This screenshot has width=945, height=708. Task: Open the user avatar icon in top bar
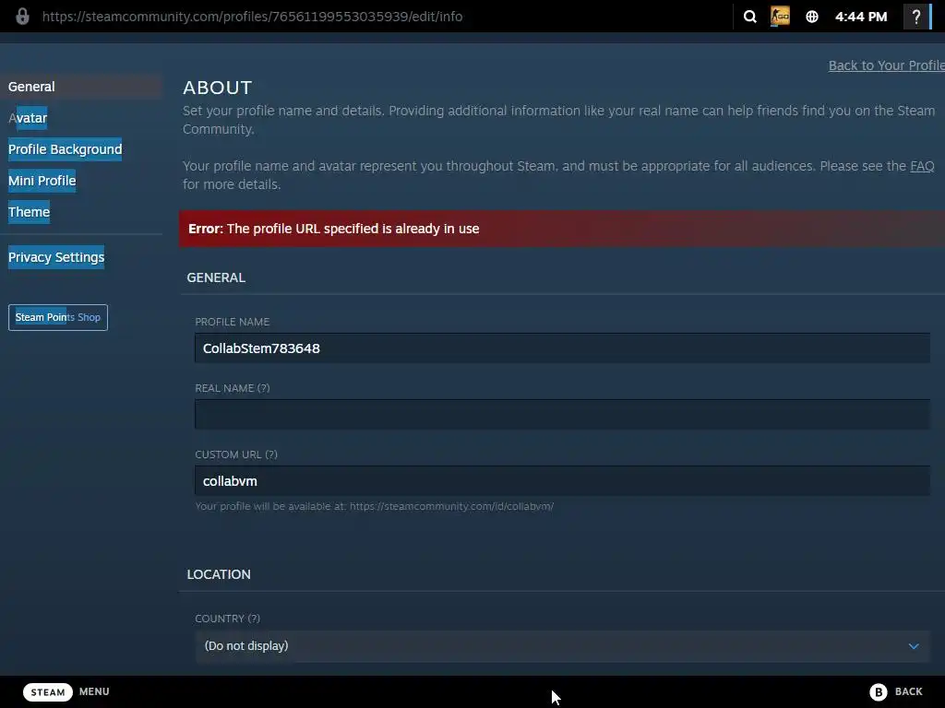pyautogui.click(x=780, y=17)
